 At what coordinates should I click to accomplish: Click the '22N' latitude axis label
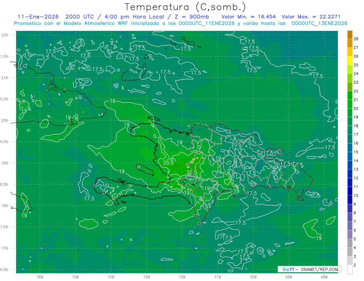point(5,35)
